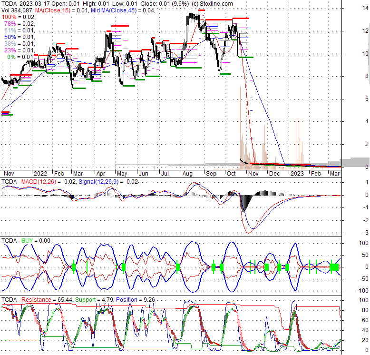Select the '38% = 0.01' Fibonacci level
370x355 pixels.
click(x=19, y=43)
